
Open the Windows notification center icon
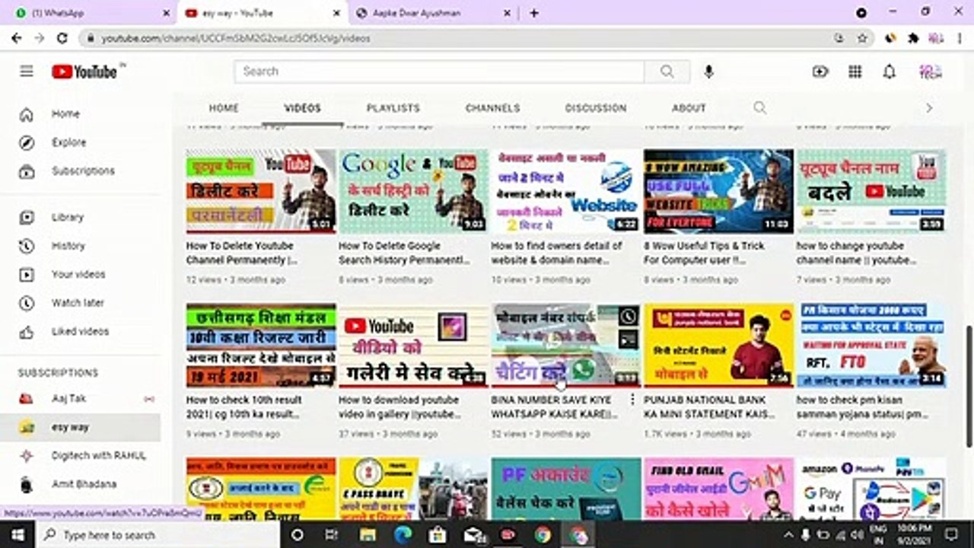[x=950, y=534]
